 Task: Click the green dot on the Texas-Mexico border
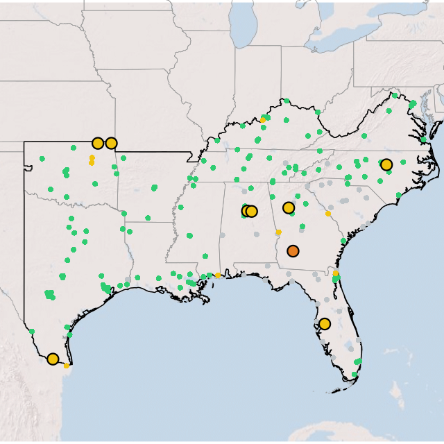[x=32, y=332]
